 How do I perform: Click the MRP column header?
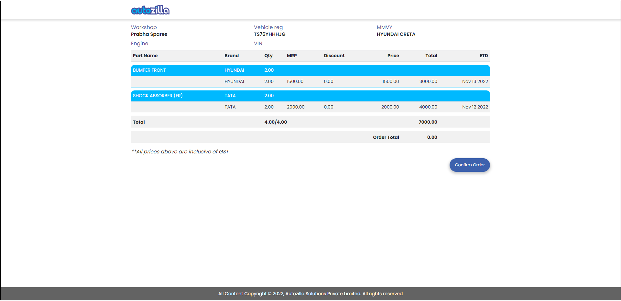(x=292, y=56)
